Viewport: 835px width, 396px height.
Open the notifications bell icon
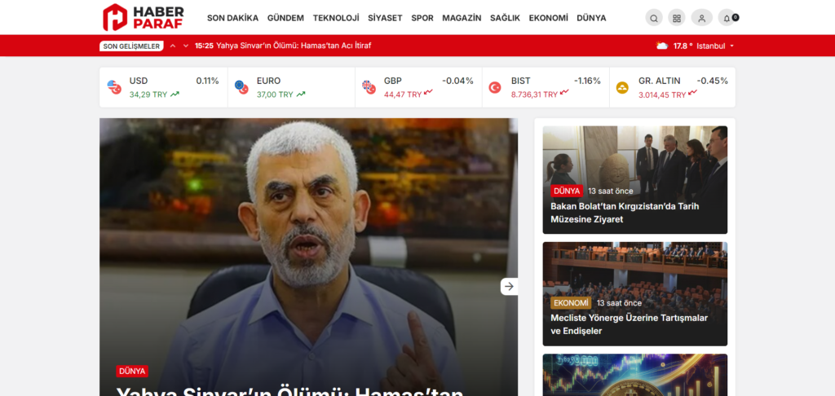click(727, 18)
